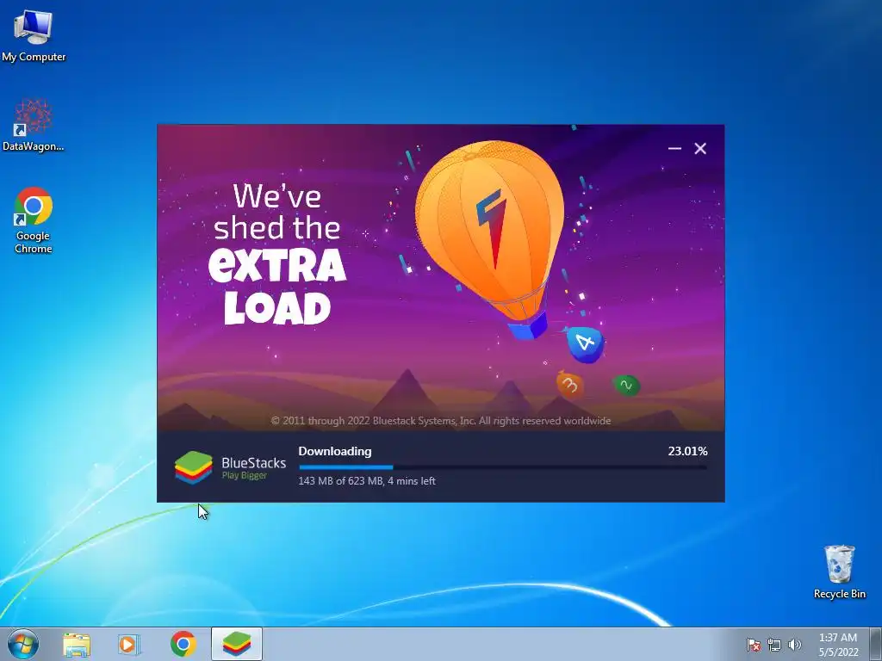
Task: Open the volume speaker tray icon
Action: point(795,645)
